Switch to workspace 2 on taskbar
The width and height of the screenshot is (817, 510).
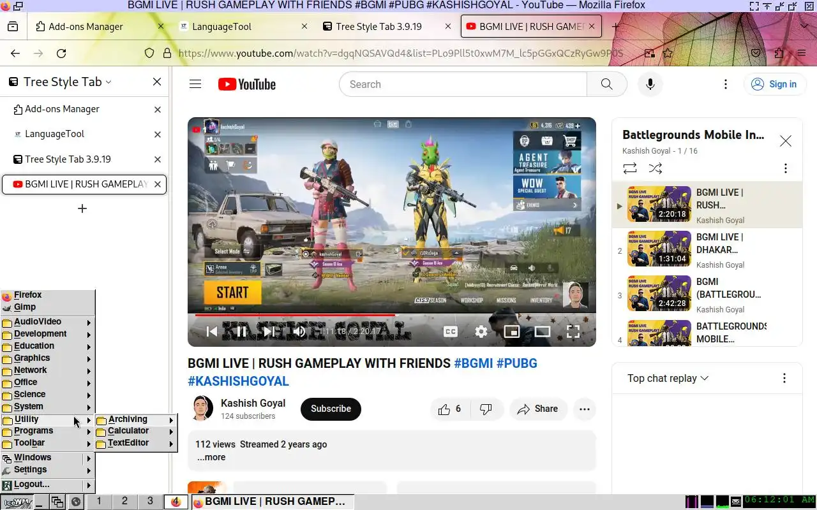click(124, 502)
